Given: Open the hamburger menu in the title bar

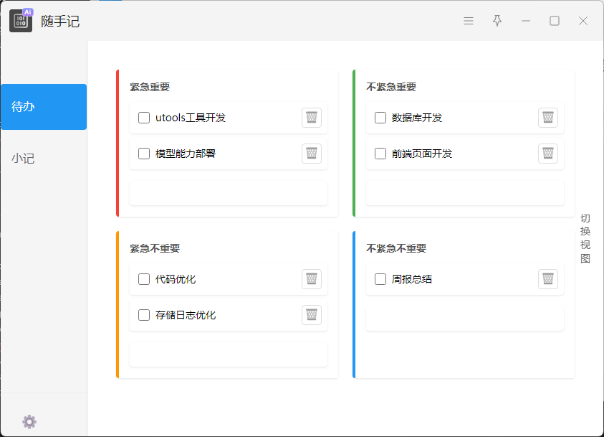Looking at the screenshot, I should click(x=469, y=21).
